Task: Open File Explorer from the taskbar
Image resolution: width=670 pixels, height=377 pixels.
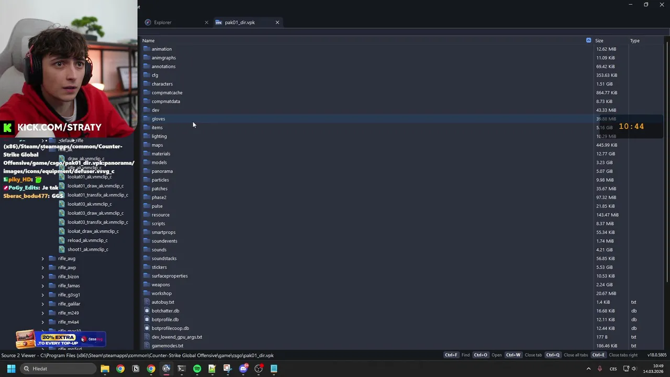Action: tap(105, 369)
